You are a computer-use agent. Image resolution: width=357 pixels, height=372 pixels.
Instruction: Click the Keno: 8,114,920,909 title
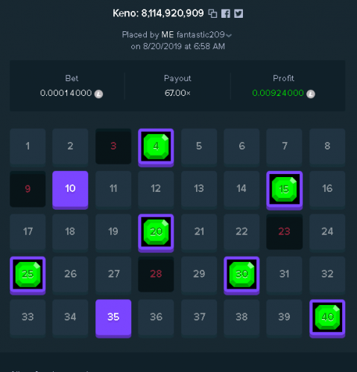[x=158, y=13]
